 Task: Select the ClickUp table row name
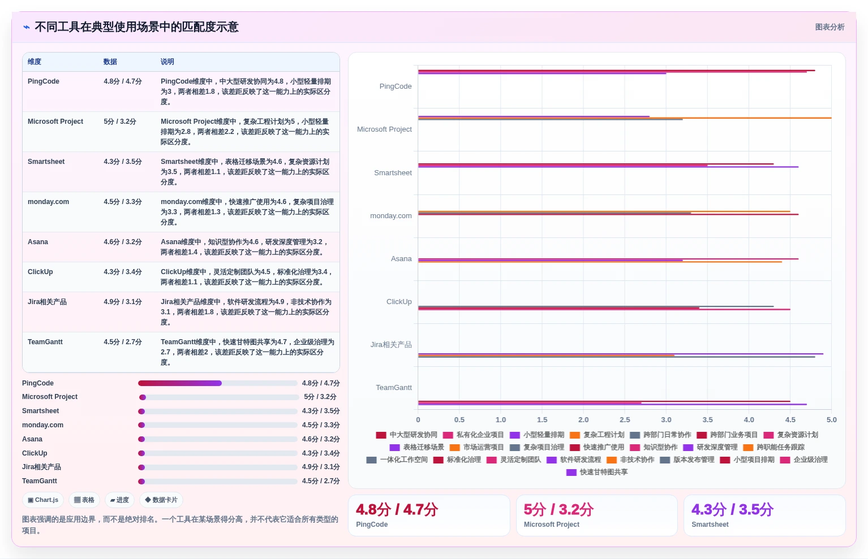[40, 272]
